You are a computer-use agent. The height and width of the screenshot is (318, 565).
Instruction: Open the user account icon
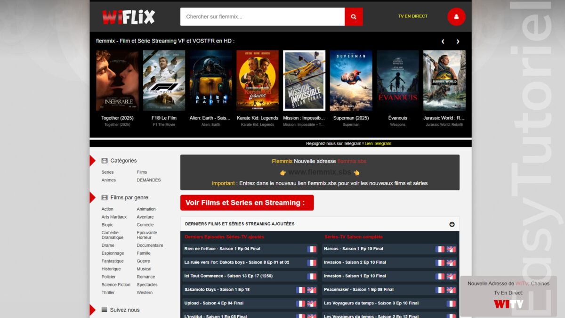(x=456, y=16)
